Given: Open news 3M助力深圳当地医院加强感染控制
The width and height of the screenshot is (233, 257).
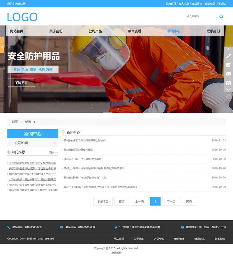Looking at the screenshot, I should [x=94, y=168].
